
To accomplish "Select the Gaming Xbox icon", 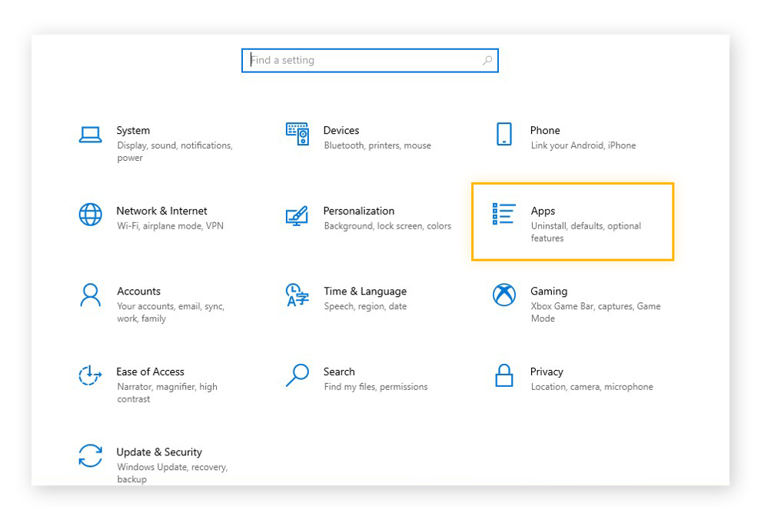I will click(x=504, y=295).
